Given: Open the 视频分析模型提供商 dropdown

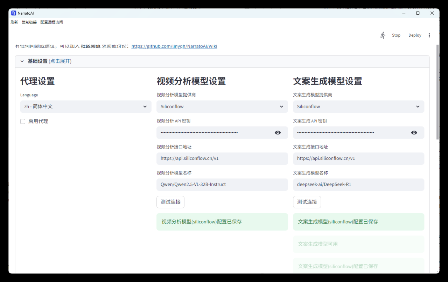Looking at the screenshot, I should point(222,106).
